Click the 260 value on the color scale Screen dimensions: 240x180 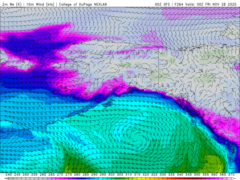pos(43,175)
